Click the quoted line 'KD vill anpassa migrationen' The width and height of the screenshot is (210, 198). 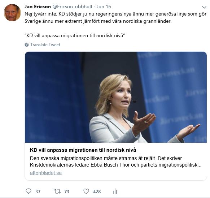click(x=75, y=35)
